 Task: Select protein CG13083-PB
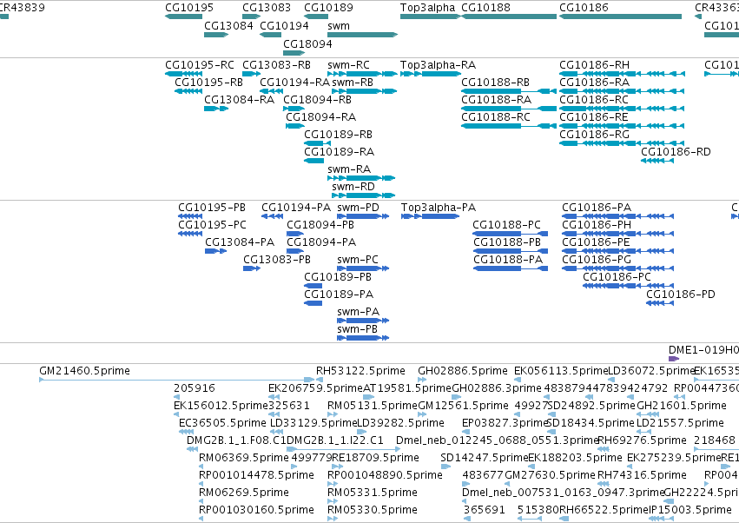coord(252,268)
